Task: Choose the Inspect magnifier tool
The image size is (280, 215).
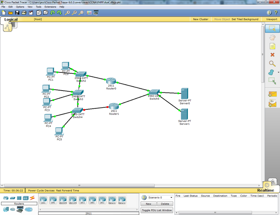Action: pyautogui.click(x=273, y=64)
